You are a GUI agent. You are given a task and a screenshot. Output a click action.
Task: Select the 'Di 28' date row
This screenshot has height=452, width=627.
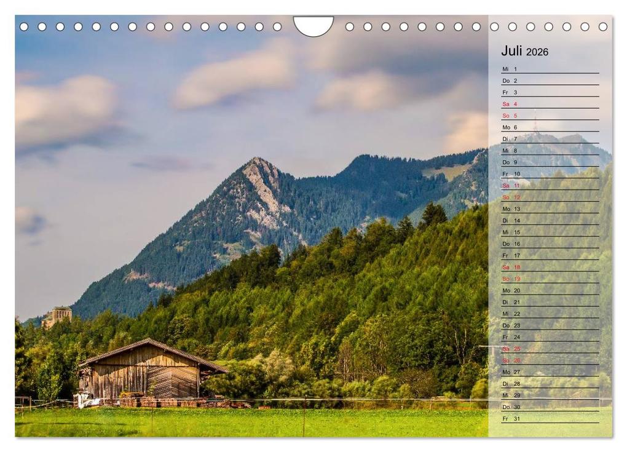click(550, 383)
